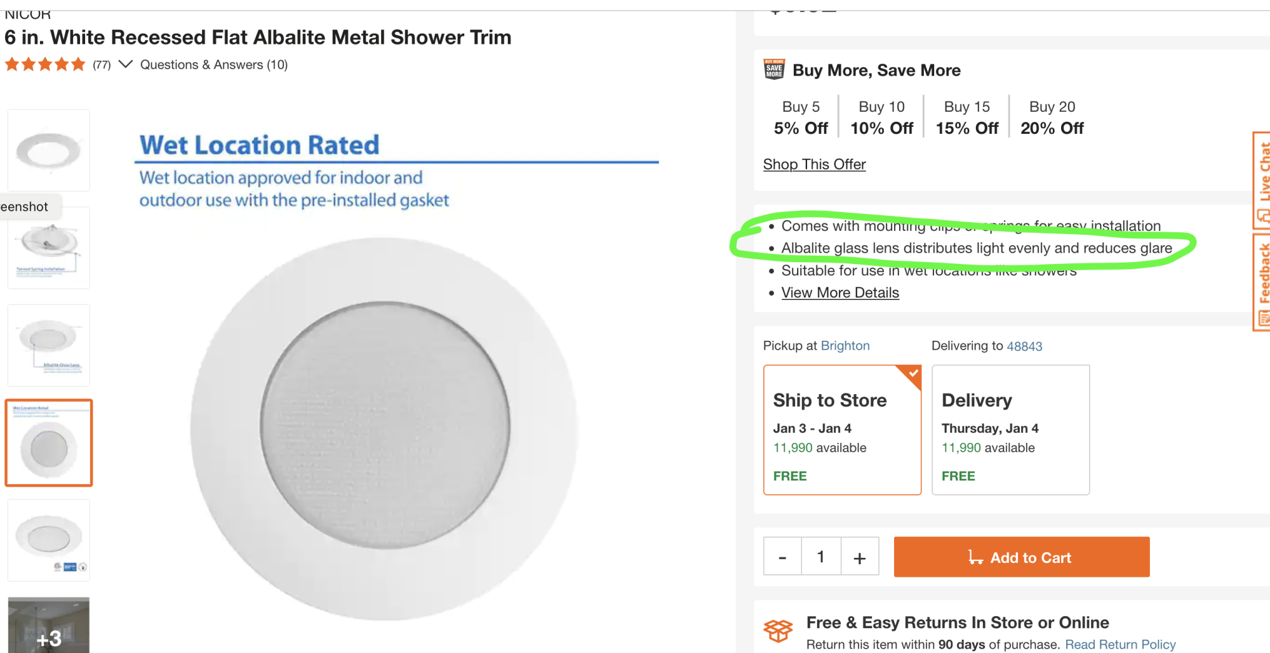This screenshot has width=1270, height=653.
Task: Open the Read Return Policy link
Action: tap(1120, 644)
